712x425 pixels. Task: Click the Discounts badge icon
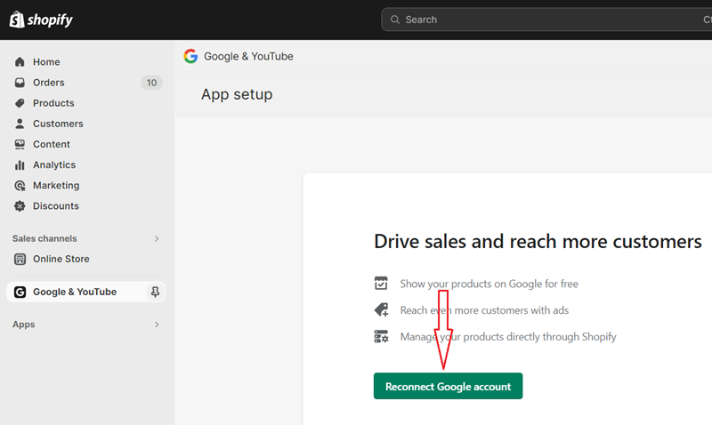20,206
